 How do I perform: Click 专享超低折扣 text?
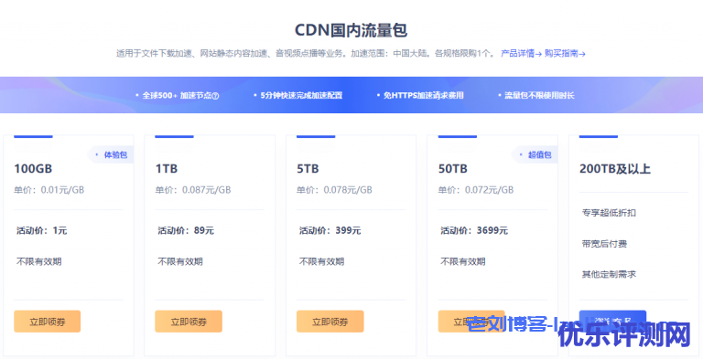tap(609, 213)
